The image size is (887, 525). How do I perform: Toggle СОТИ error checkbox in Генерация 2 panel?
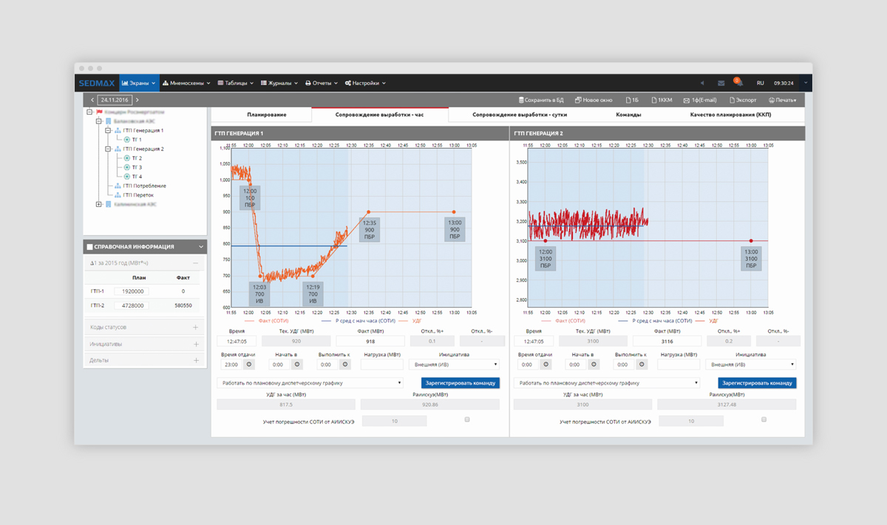click(x=764, y=419)
